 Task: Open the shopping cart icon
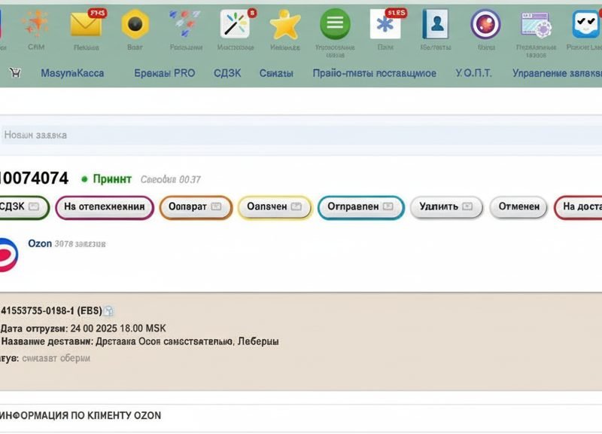pos(15,72)
